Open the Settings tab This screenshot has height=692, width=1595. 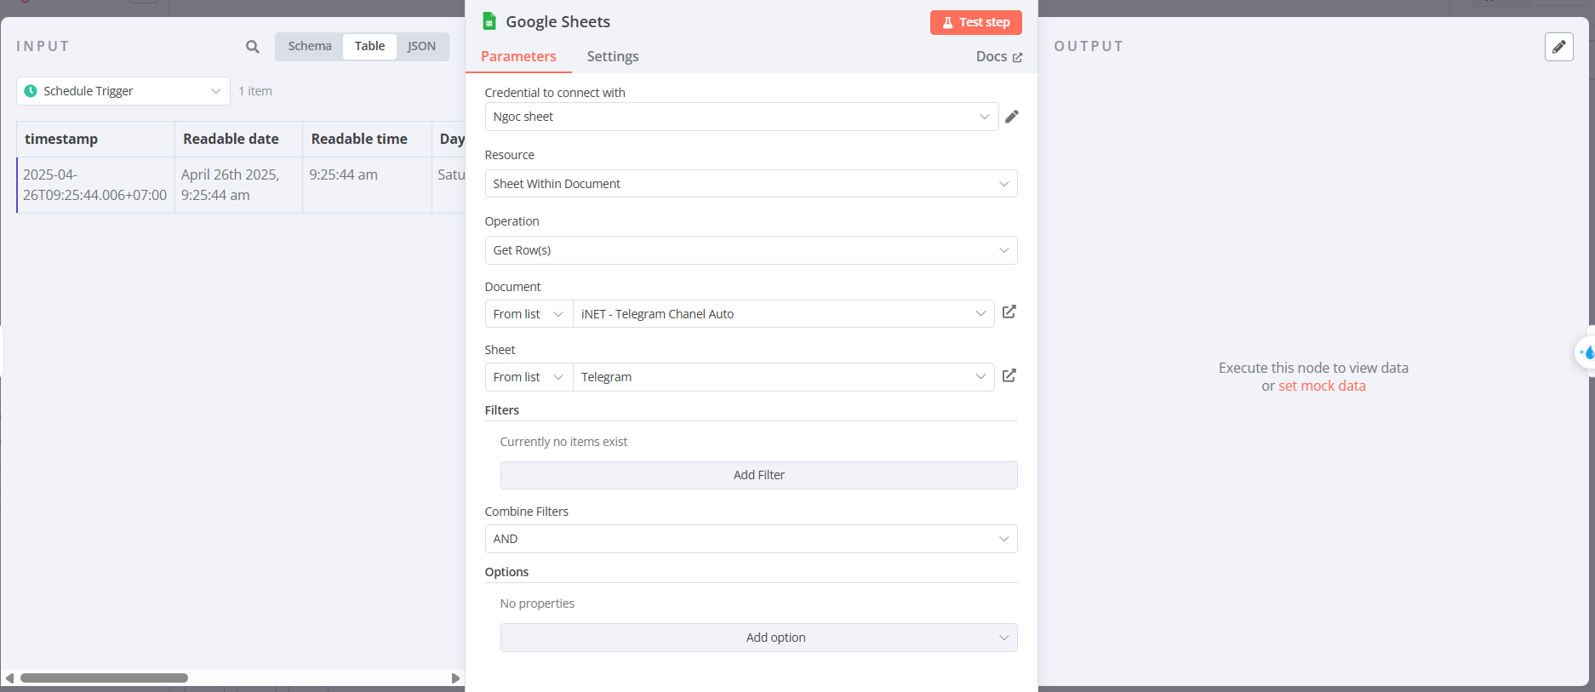click(x=613, y=56)
